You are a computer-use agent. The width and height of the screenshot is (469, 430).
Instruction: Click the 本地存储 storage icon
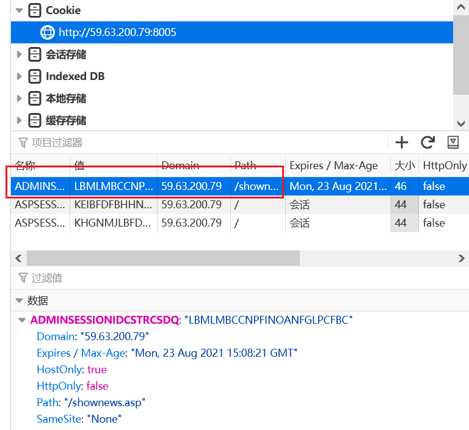(x=35, y=98)
